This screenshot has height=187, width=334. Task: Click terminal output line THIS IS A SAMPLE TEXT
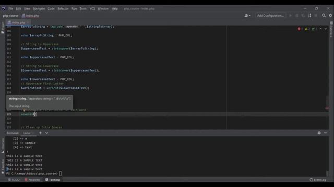click(x=25, y=161)
